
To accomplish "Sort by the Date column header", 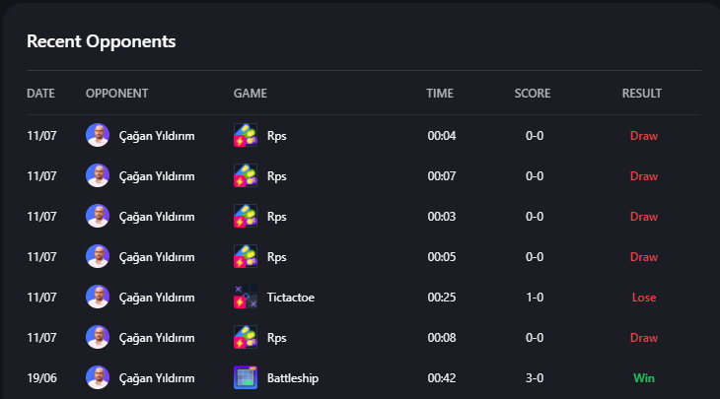I will [x=40, y=94].
